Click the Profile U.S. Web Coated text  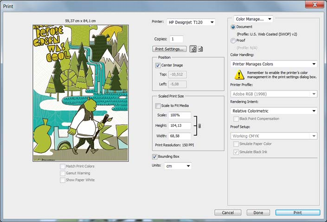tap(267, 34)
